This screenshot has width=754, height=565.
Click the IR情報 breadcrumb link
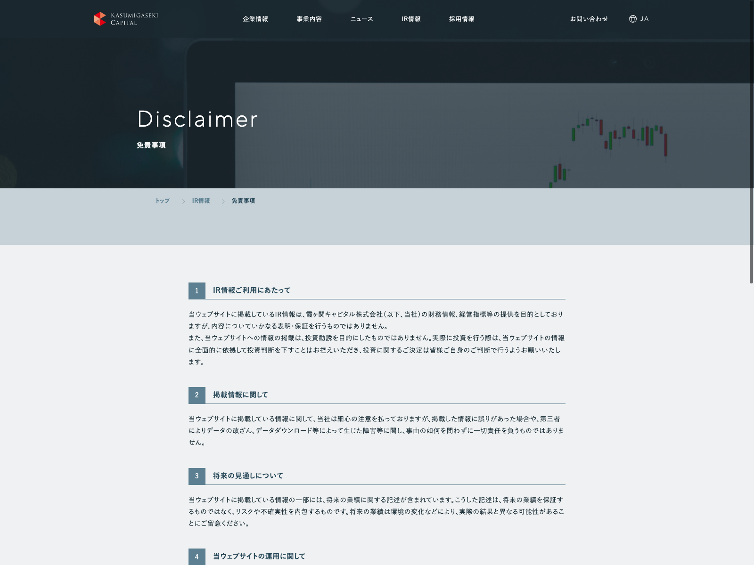tap(201, 201)
